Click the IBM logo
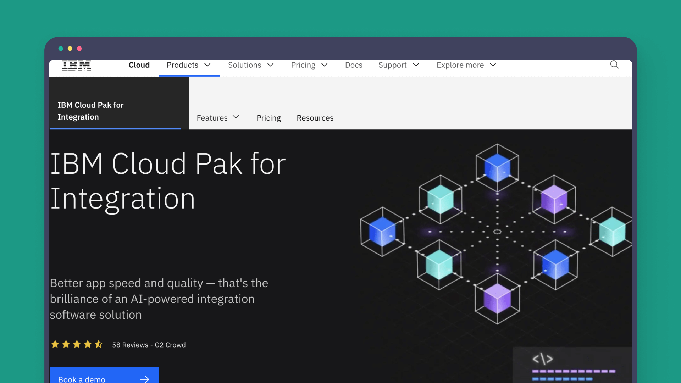Viewport: 681px width, 383px height. (77, 65)
